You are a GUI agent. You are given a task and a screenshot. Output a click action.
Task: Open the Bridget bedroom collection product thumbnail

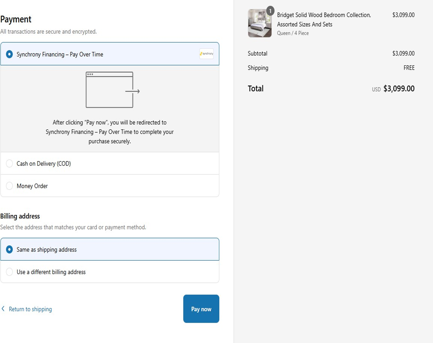click(x=259, y=24)
